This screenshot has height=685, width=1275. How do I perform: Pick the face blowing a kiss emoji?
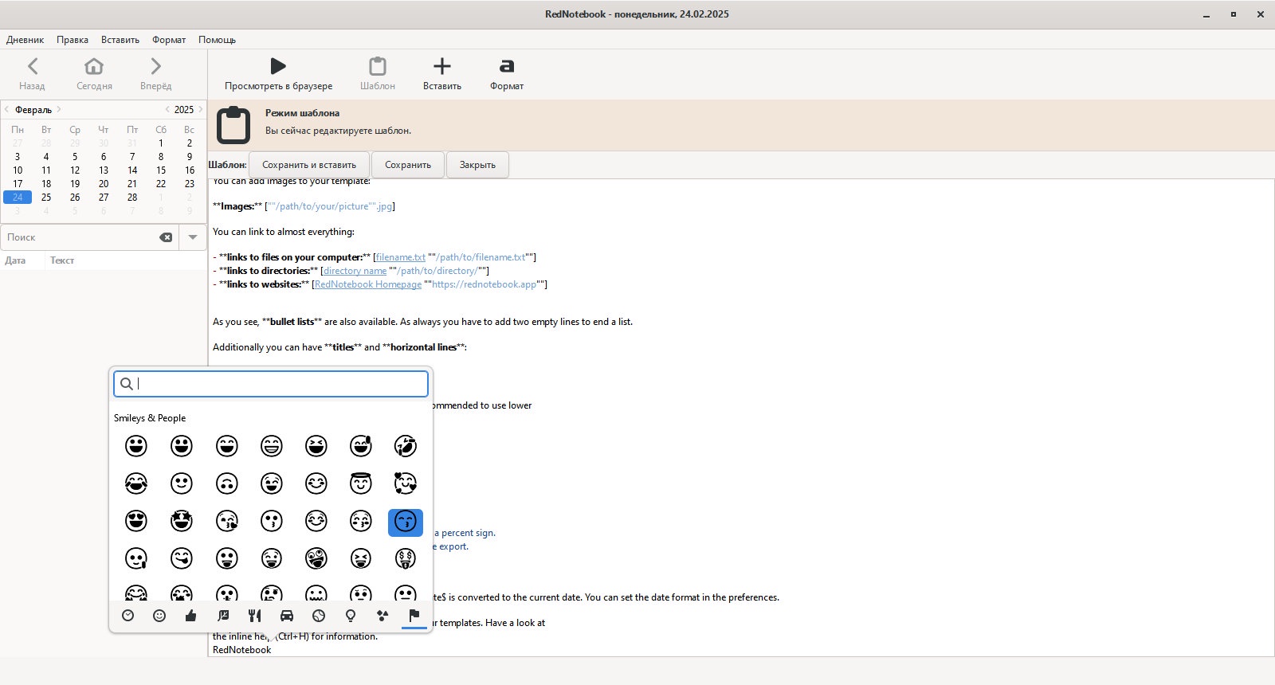(x=227, y=521)
